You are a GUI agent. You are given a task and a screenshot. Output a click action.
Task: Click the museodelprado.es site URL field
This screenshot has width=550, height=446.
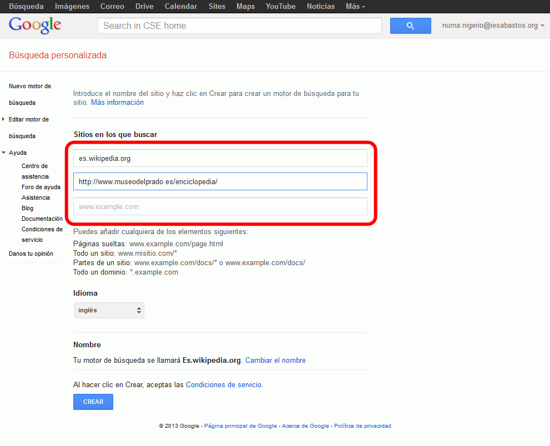click(220, 181)
